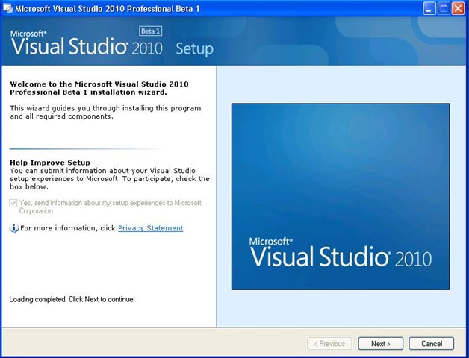469x358 pixels.
Task: Open the Privacy Statement link
Action: tap(150, 228)
